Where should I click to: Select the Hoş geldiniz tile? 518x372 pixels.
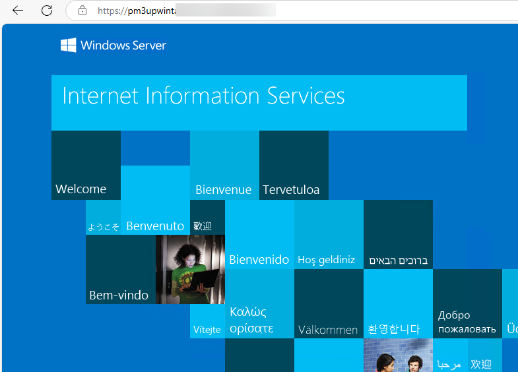tap(329, 234)
